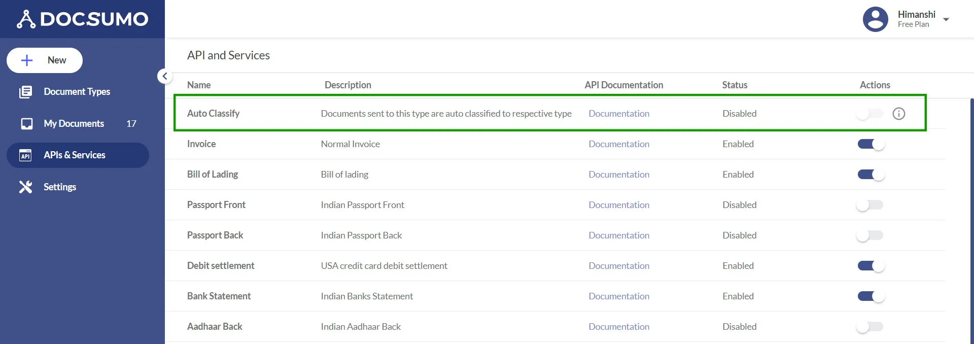Click the Auto Classify name cell
Viewport: 974px width, 344px height.
click(213, 114)
